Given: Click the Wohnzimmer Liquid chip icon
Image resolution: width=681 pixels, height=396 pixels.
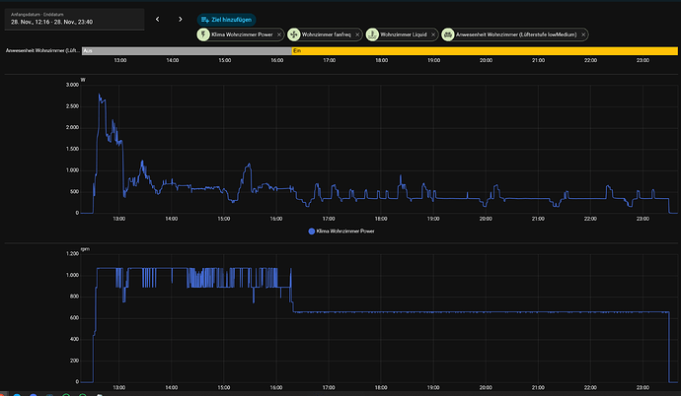Looking at the screenshot, I should [x=372, y=34].
